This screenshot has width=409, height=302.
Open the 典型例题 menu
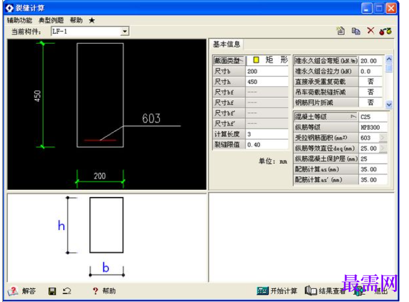(51, 20)
